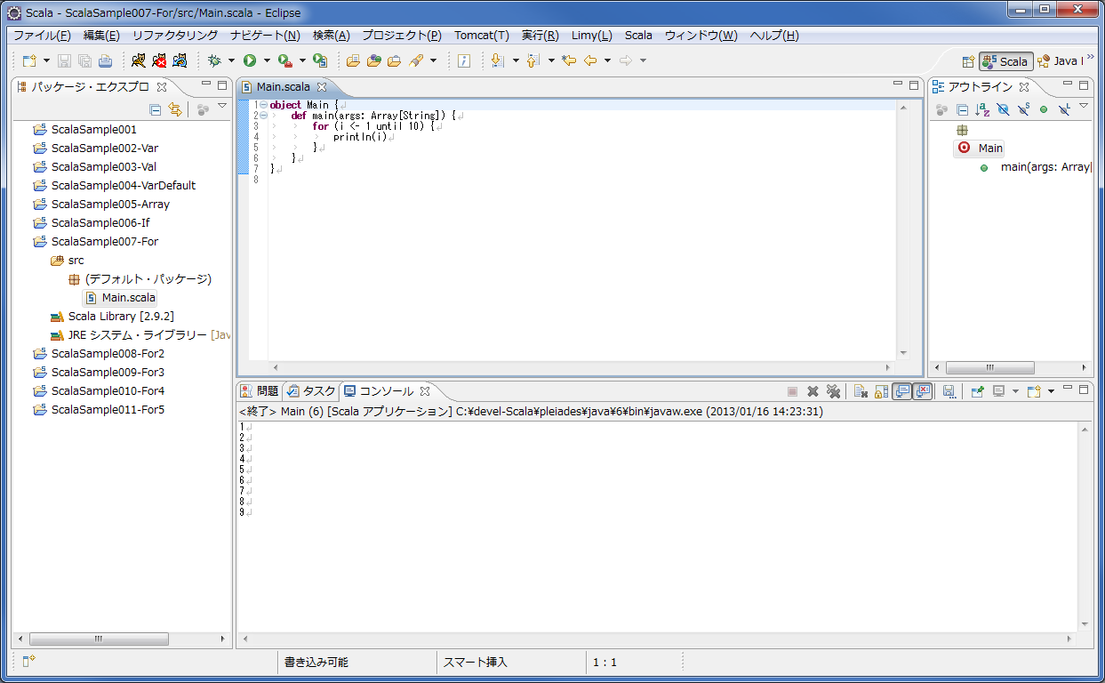The height and width of the screenshot is (683, 1105).
Task: Click the New file wizard icon
Action: pyautogui.click(x=29, y=60)
